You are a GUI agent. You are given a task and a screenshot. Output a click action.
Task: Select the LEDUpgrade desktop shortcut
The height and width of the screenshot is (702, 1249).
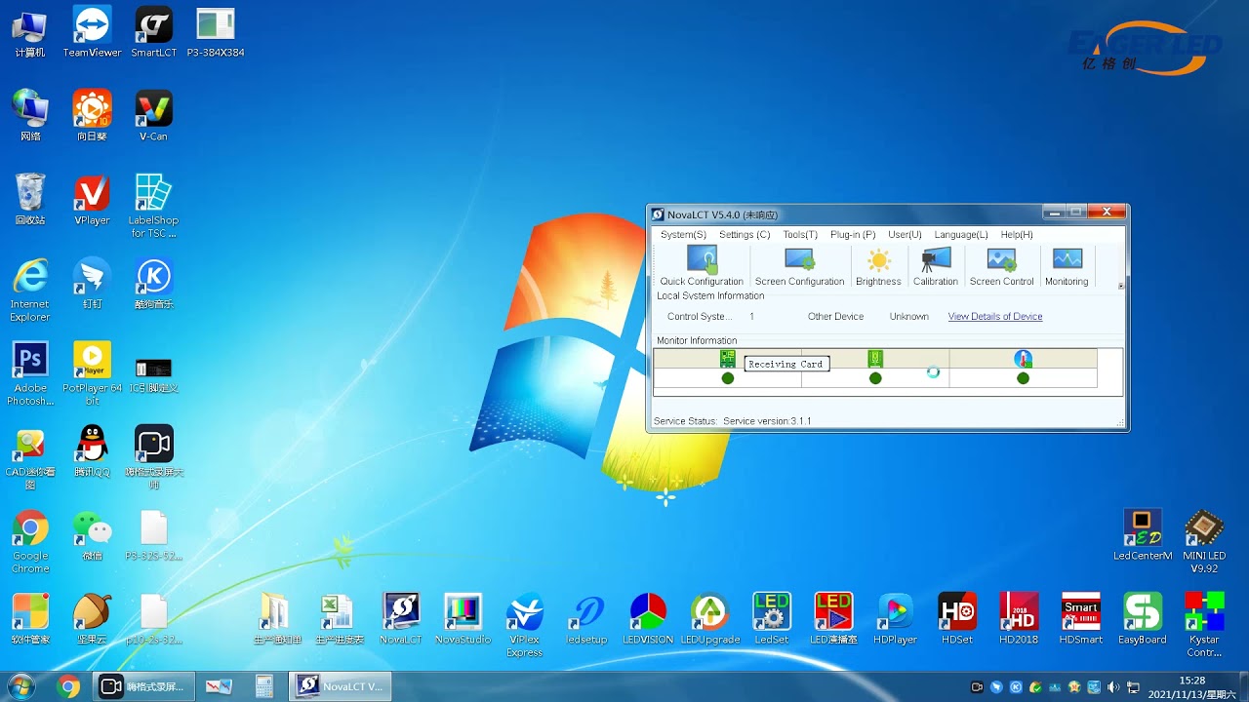coord(709,619)
